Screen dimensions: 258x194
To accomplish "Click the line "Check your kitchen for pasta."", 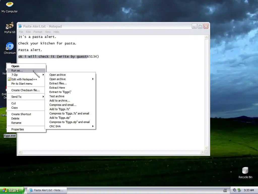I will pyautogui.click(x=47, y=43).
